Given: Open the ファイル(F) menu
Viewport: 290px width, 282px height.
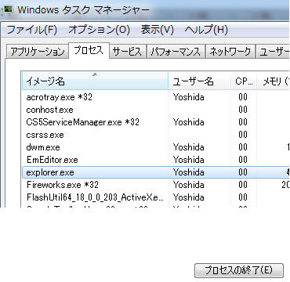Looking at the screenshot, I should pos(31,30).
